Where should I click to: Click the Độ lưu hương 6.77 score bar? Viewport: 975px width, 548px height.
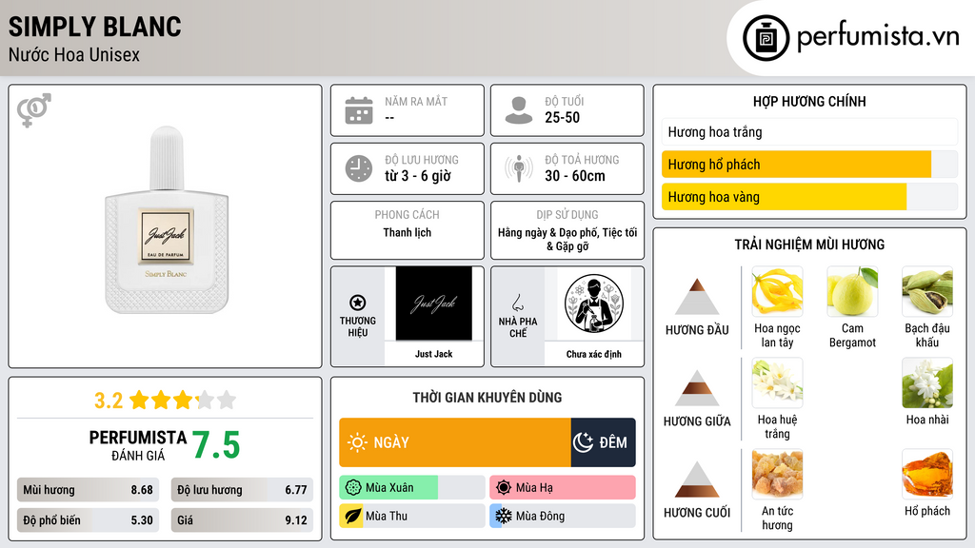[243, 490]
